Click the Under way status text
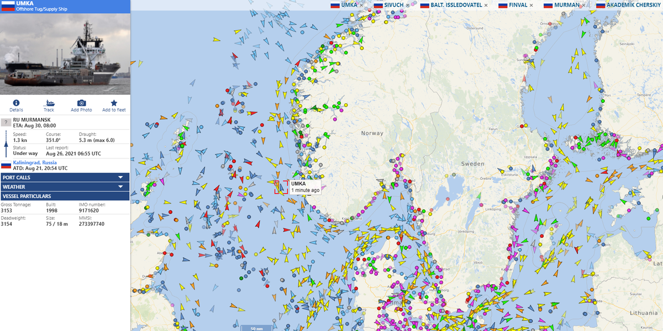The width and height of the screenshot is (663, 331). (x=25, y=153)
